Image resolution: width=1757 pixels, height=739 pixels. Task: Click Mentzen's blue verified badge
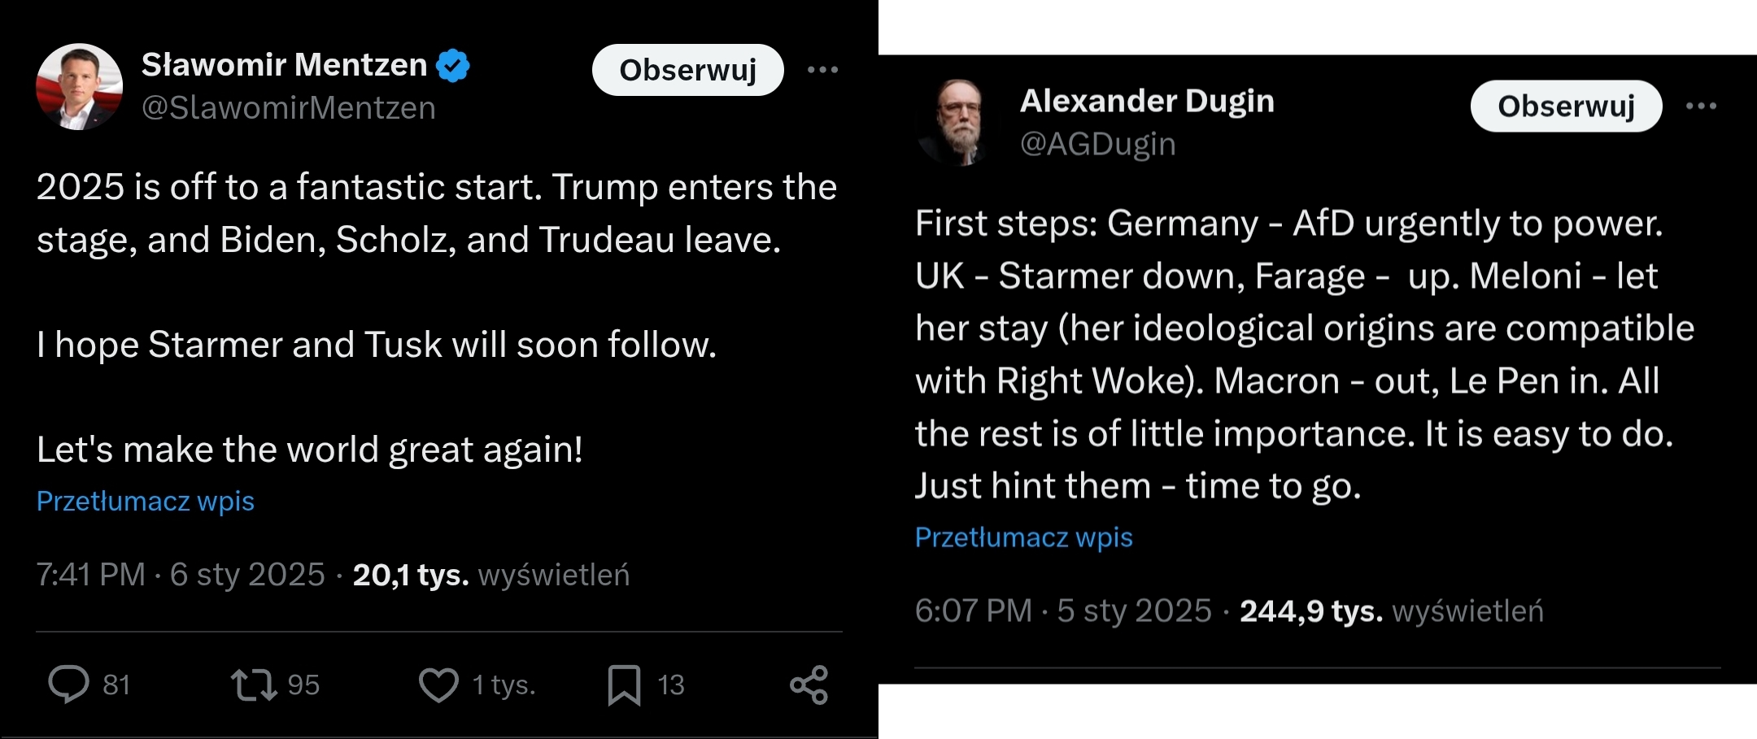453,65
